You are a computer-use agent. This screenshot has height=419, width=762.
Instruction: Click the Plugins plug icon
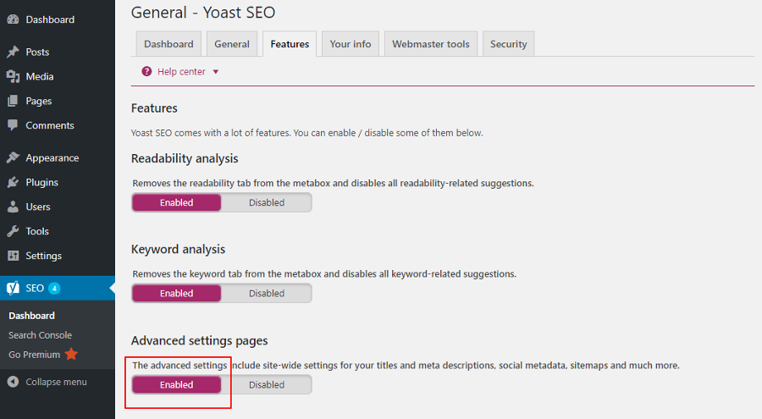pos(13,182)
